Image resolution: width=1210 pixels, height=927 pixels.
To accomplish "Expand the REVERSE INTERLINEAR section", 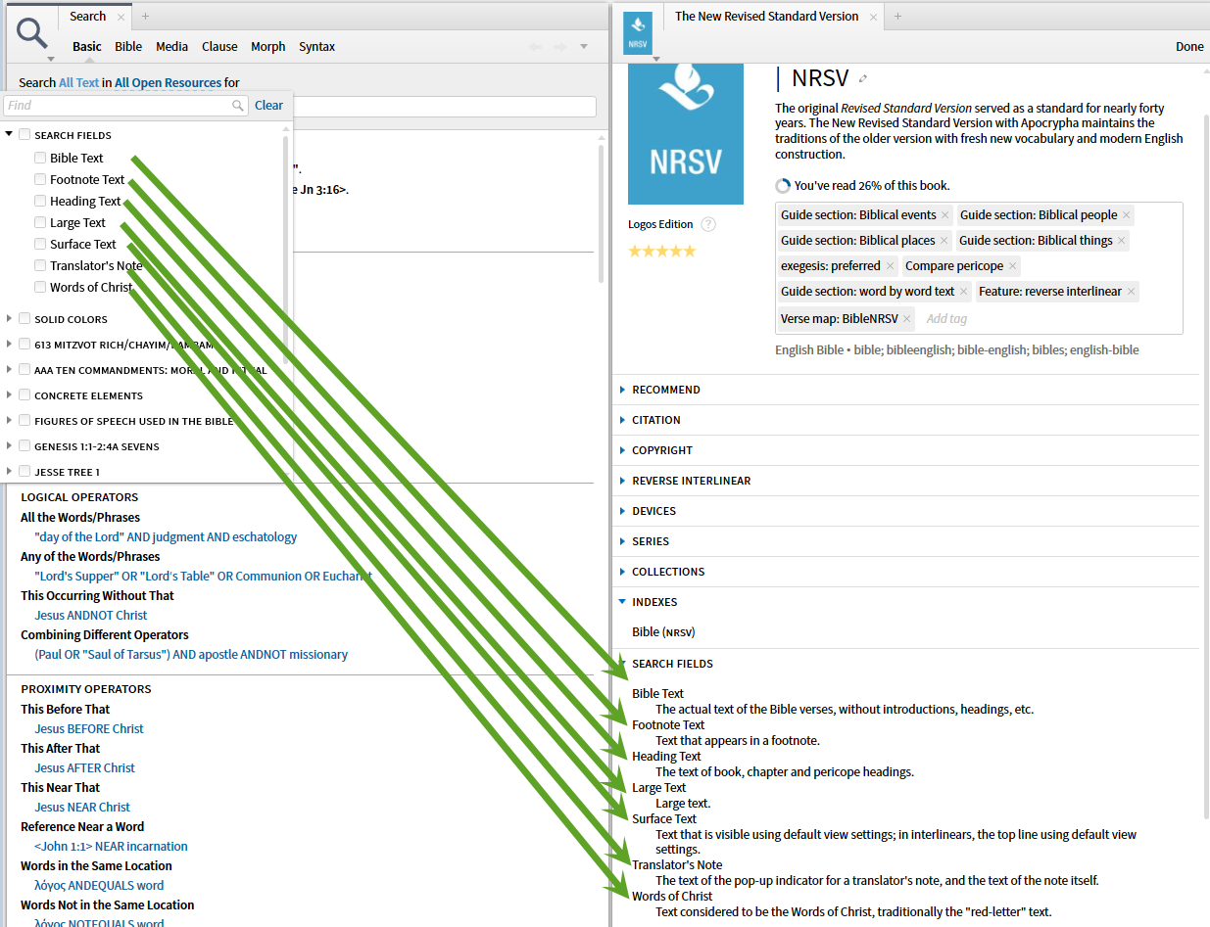I will tap(622, 481).
